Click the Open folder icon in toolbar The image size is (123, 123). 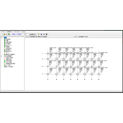4,34
